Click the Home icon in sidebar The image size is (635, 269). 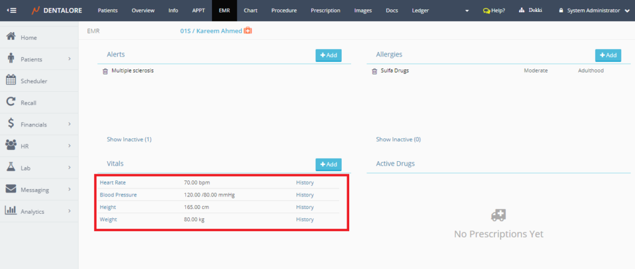11,37
